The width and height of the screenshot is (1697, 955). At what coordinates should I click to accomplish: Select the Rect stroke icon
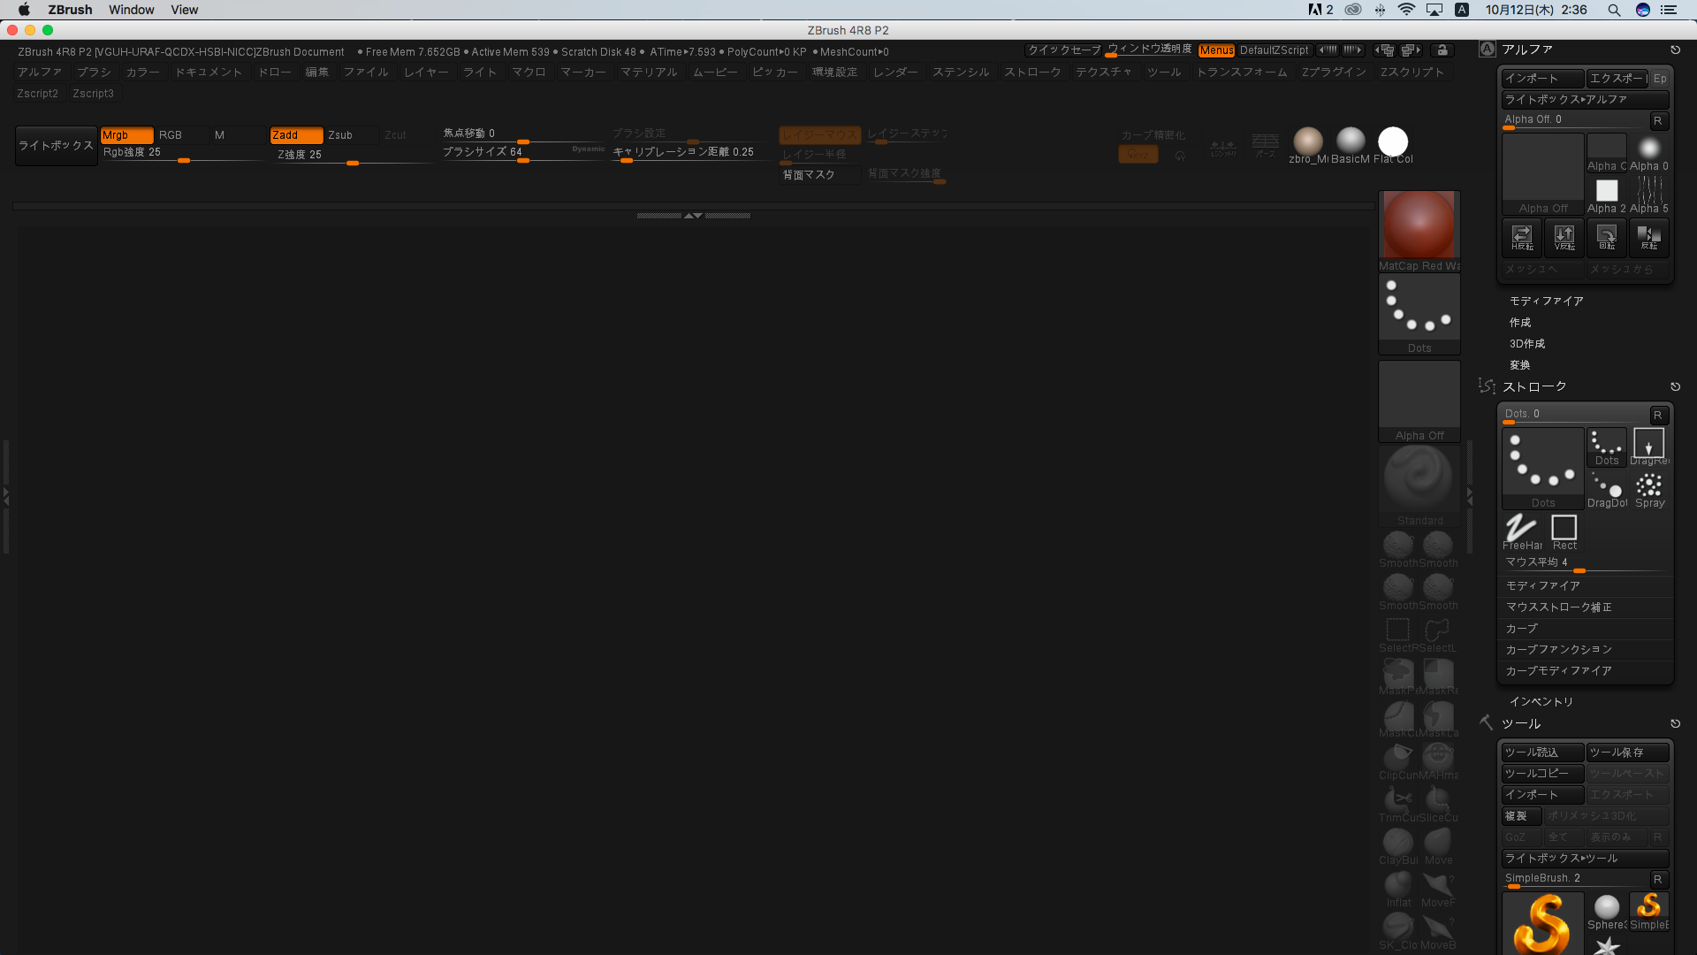tap(1564, 529)
